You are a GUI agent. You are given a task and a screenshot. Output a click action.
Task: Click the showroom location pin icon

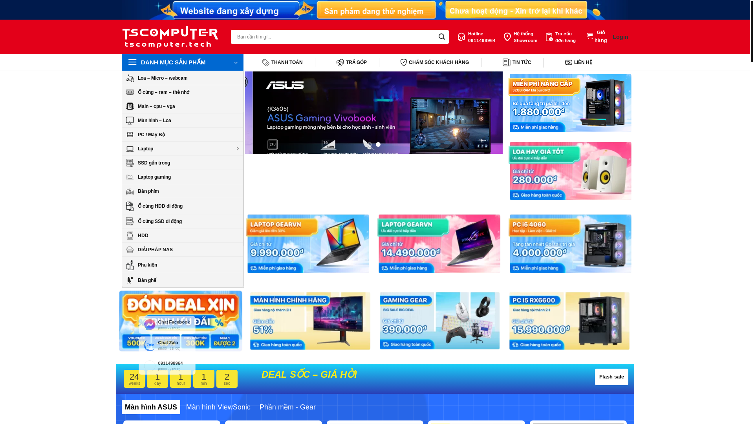[507, 37]
